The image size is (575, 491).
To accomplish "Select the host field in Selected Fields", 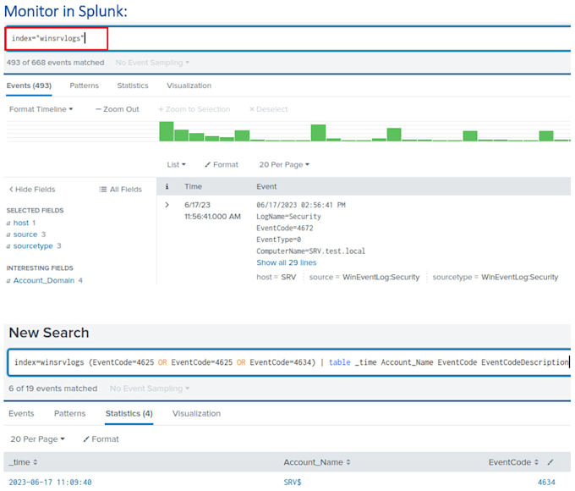I will (x=21, y=223).
